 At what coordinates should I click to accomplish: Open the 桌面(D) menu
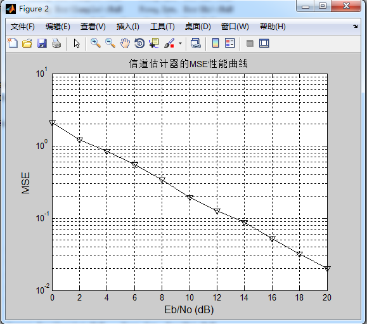tap(198, 27)
